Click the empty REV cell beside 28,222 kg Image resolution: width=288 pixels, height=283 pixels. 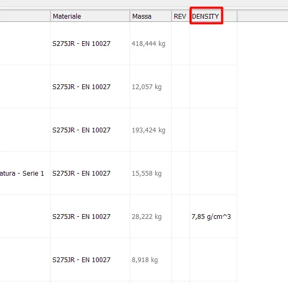coord(181,216)
